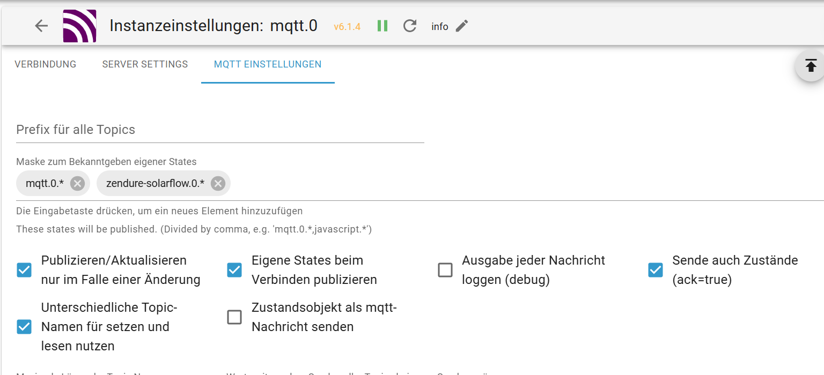Restart the instance with reload icon

(410, 26)
